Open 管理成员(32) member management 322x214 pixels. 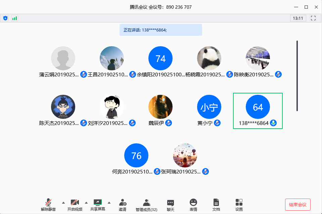click(146, 205)
